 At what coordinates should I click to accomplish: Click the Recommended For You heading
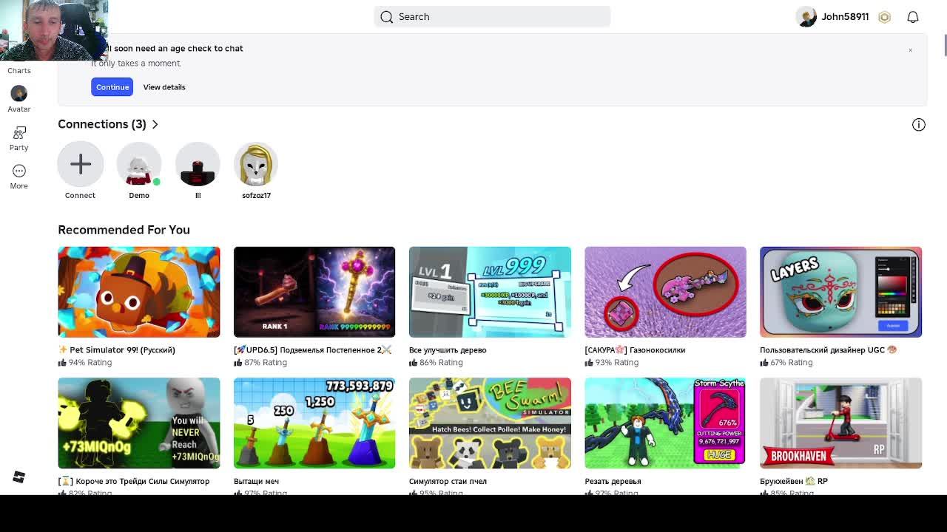click(x=124, y=230)
